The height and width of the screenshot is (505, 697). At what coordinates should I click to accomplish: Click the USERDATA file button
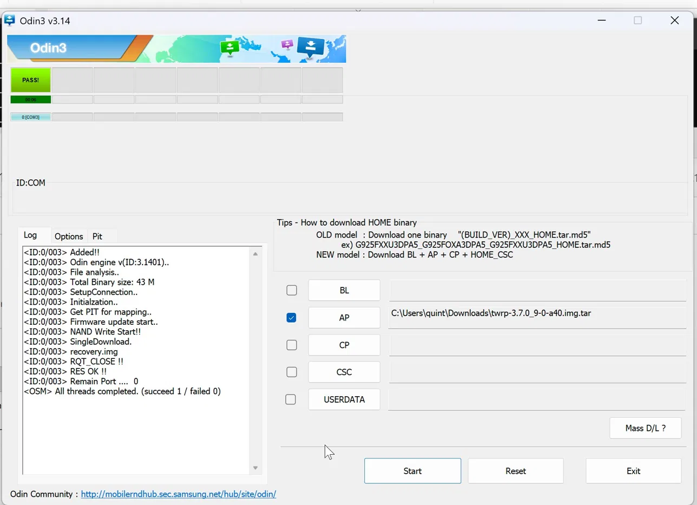pyautogui.click(x=344, y=399)
